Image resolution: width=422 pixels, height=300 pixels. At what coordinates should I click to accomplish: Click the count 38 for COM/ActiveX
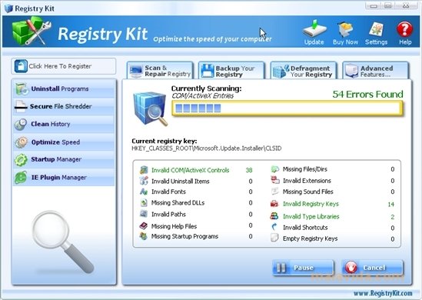pyautogui.click(x=249, y=170)
